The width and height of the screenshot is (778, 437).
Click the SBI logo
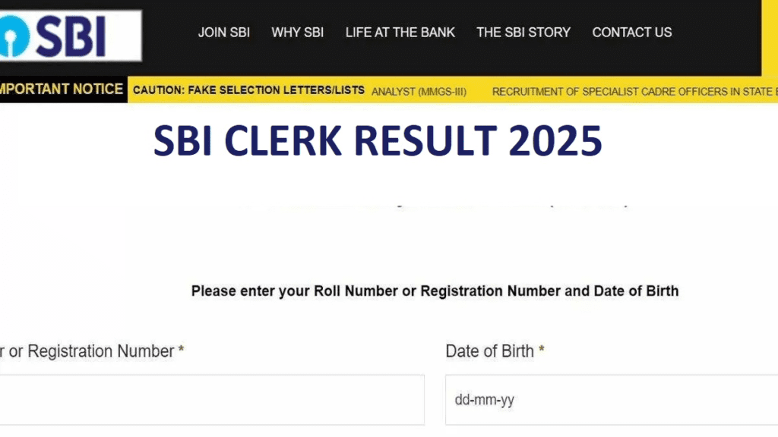[x=71, y=36]
